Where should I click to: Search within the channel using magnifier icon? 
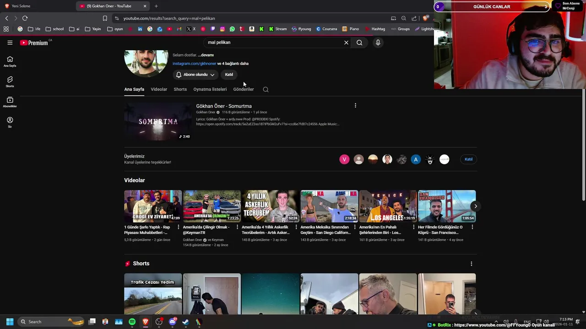pos(266,90)
